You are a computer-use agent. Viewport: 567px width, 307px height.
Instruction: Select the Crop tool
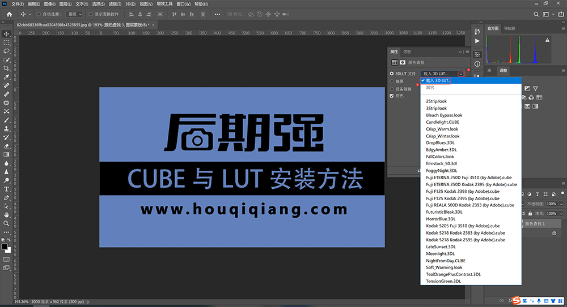[6, 68]
